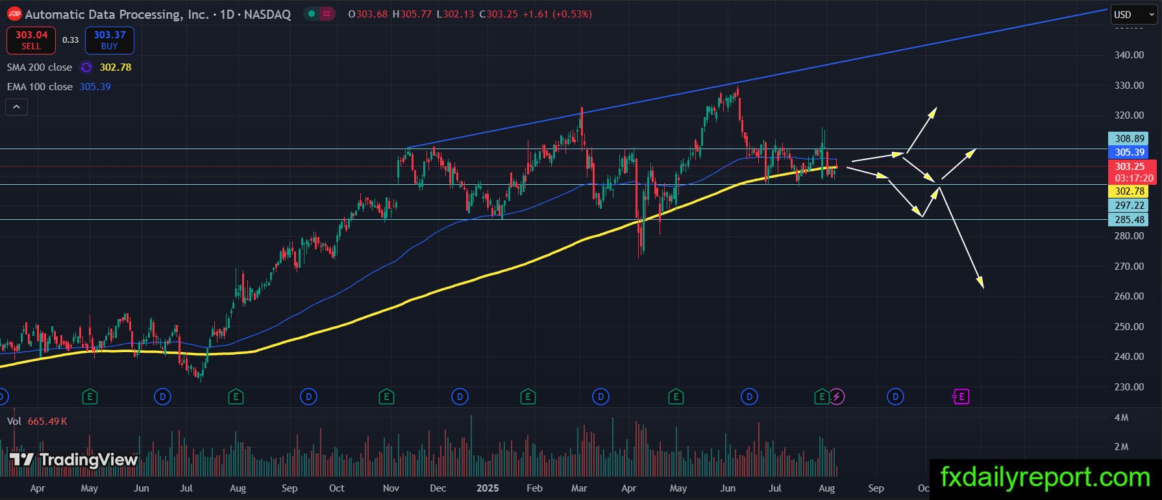Viewport: 1162px width, 500px height.
Task: Click the Nov label on the time axis
Action: tap(391, 488)
